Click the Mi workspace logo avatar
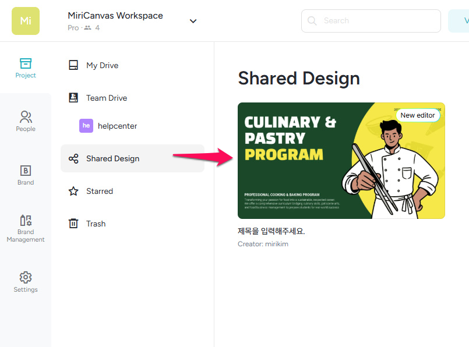This screenshot has width=469, height=347. click(26, 21)
